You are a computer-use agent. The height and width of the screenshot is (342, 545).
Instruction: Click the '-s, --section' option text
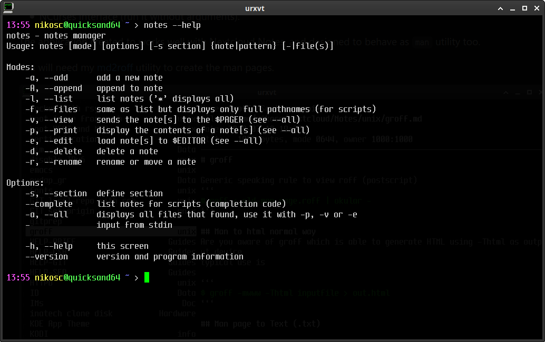[x=56, y=194]
